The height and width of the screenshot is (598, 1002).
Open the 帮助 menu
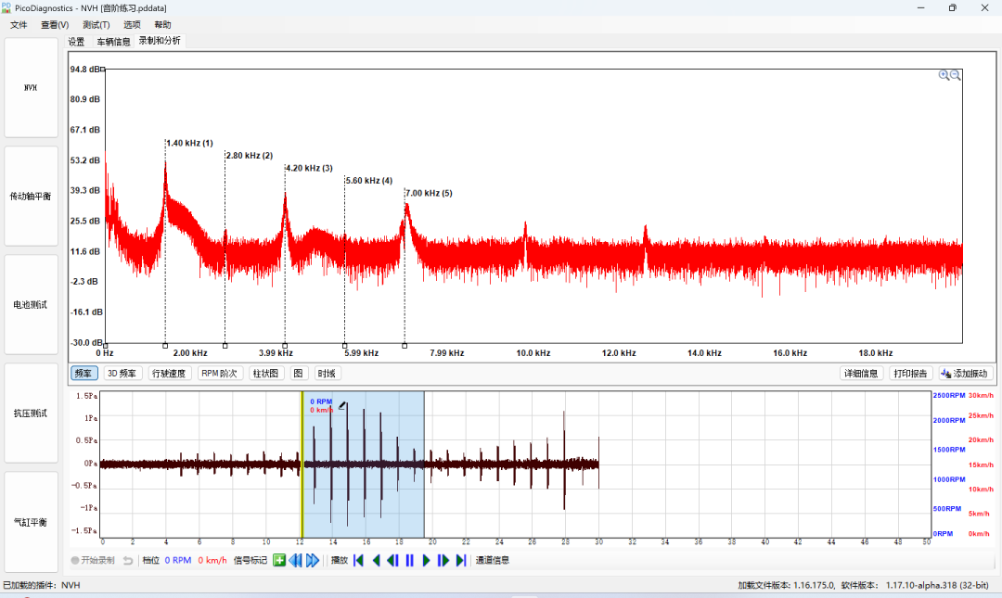(163, 25)
